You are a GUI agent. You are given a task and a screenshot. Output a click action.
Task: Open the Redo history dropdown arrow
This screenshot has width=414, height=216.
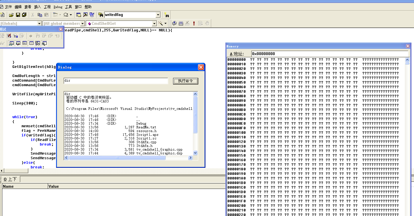pyautogui.click(x=71, y=15)
